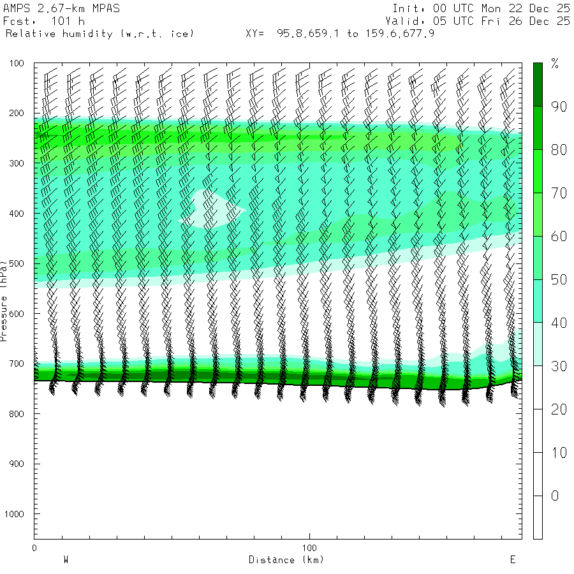Image resolution: width=574 pixels, height=574 pixels.
Task: Click the 600 hPa pressure axis label
Action: pyautogui.click(x=17, y=314)
